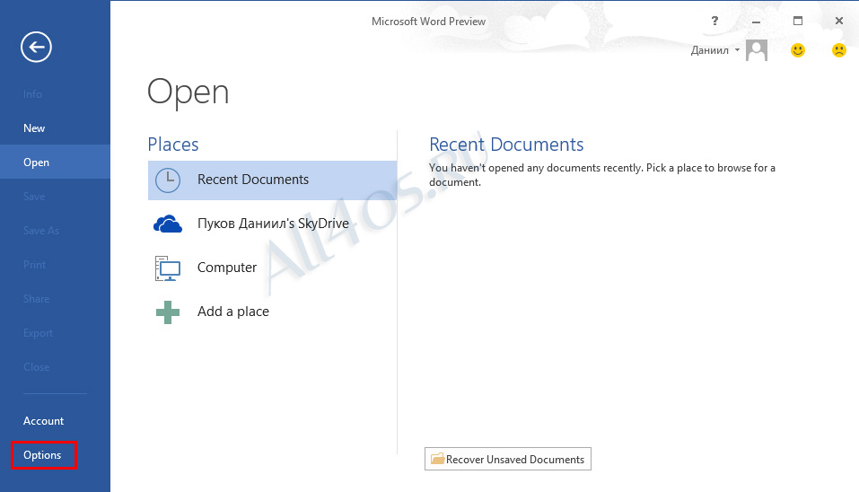The image size is (859, 492).
Task: Choose Close in the sidebar menu
Action: coord(55,367)
